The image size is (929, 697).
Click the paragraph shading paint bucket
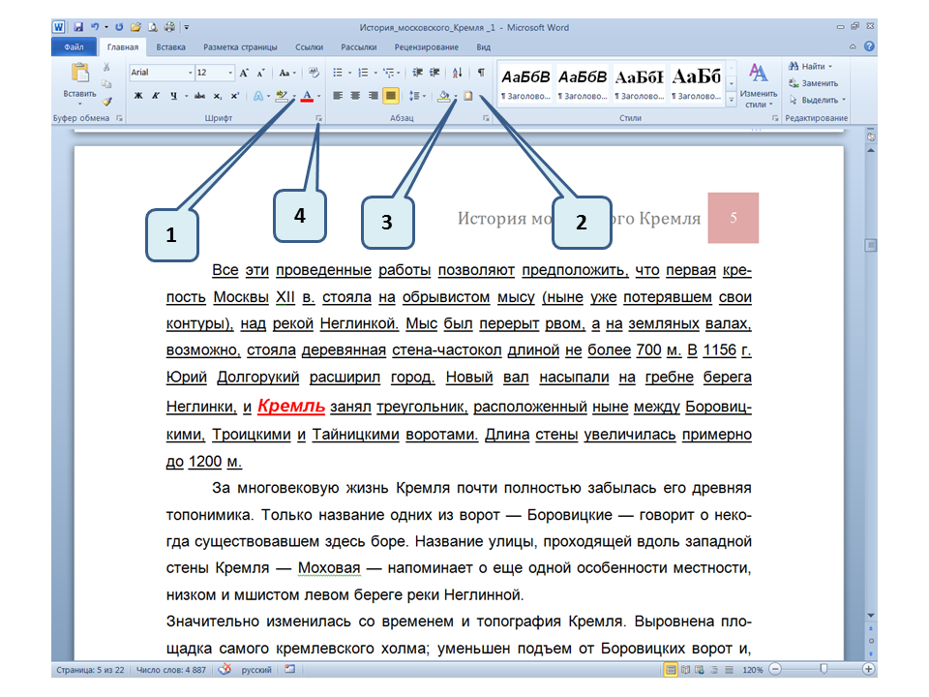[444, 96]
